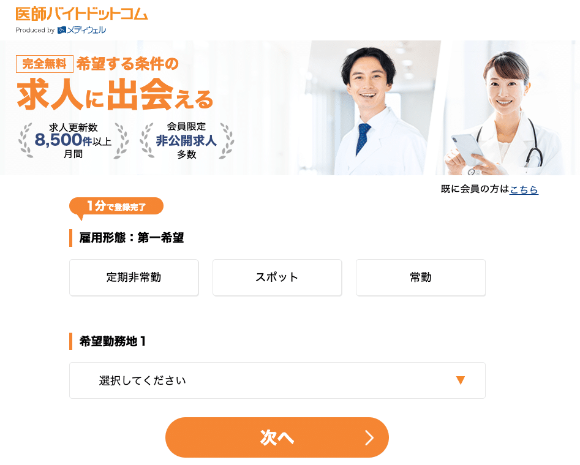Click the 求人に出会える headline banner
Screen dimensions: 580x465
[x=115, y=95]
